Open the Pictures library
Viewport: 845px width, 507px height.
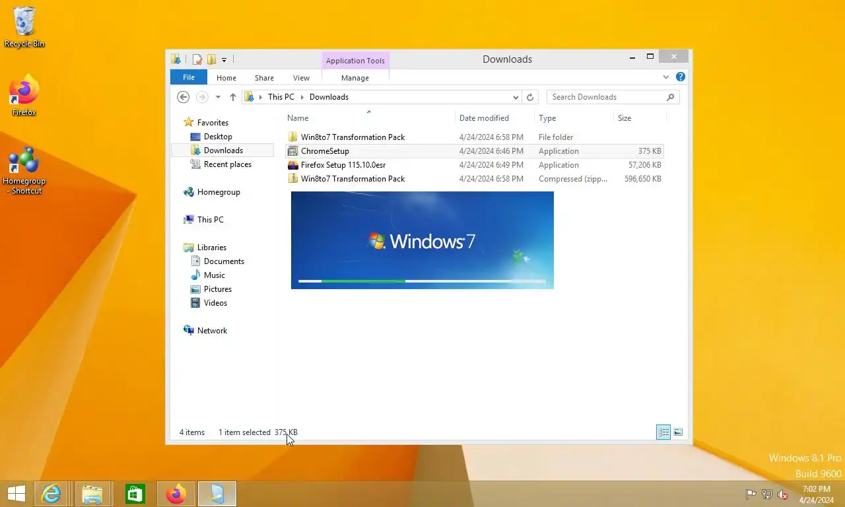[217, 289]
